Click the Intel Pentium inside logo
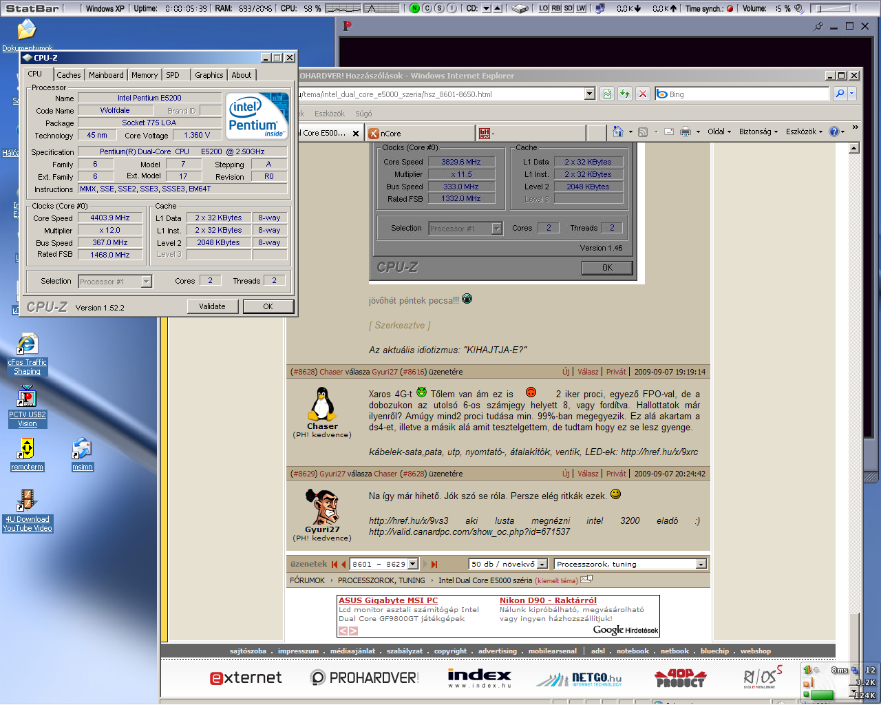The width and height of the screenshot is (881, 705). point(257,116)
